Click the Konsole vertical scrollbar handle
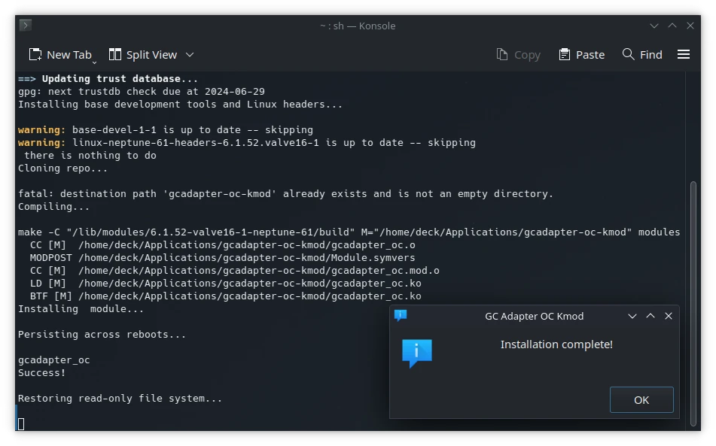 pos(693,303)
